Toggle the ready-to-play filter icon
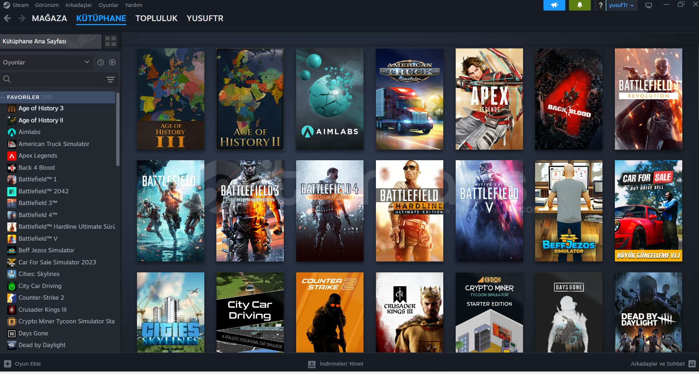 tap(113, 62)
